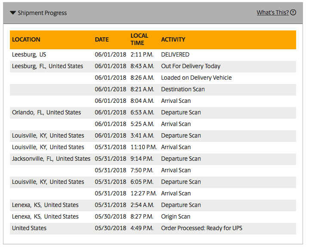The height and width of the screenshot is (252, 309).
Task: Click the LOCAL TIME column header
Action: pyautogui.click(x=139, y=39)
